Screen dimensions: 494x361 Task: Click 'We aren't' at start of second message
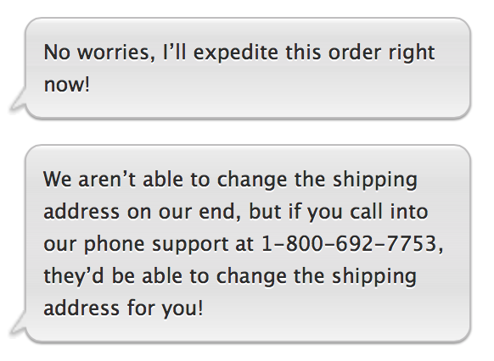(89, 180)
